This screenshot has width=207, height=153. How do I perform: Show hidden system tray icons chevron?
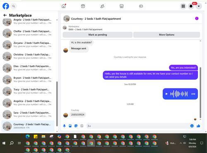click(x=181, y=143)
